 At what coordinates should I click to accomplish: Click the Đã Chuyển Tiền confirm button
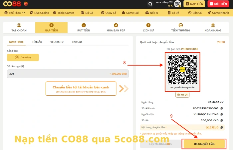(x=204, y=144)
